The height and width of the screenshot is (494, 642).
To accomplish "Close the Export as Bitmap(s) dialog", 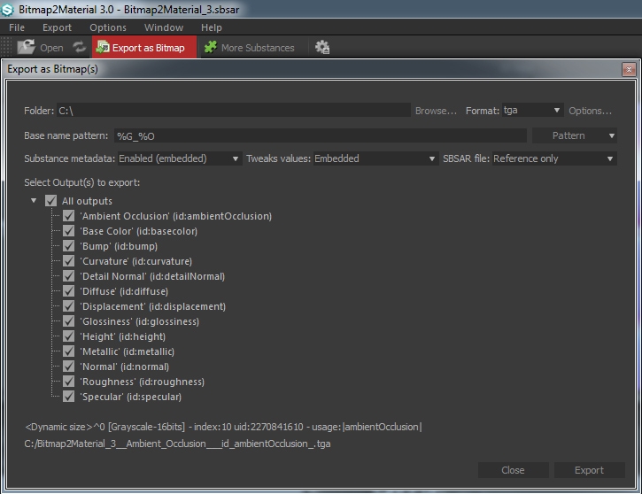I will (629, 70).
